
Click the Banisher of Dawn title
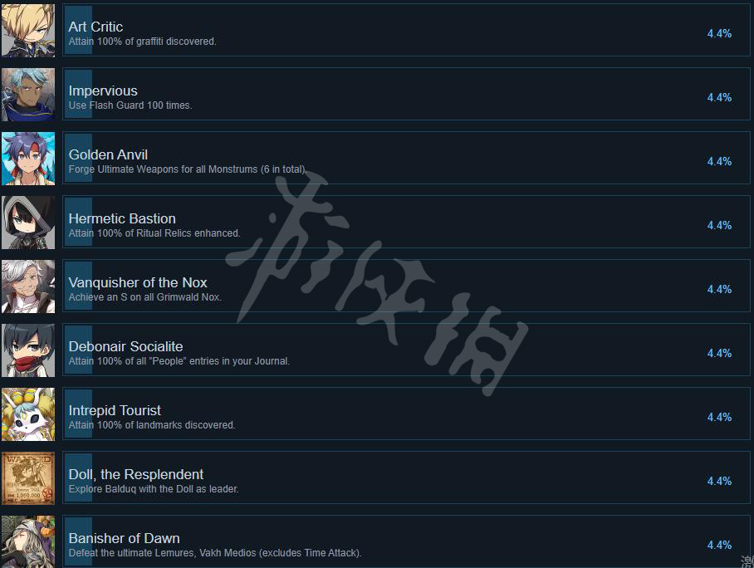(x=124, y=539)
